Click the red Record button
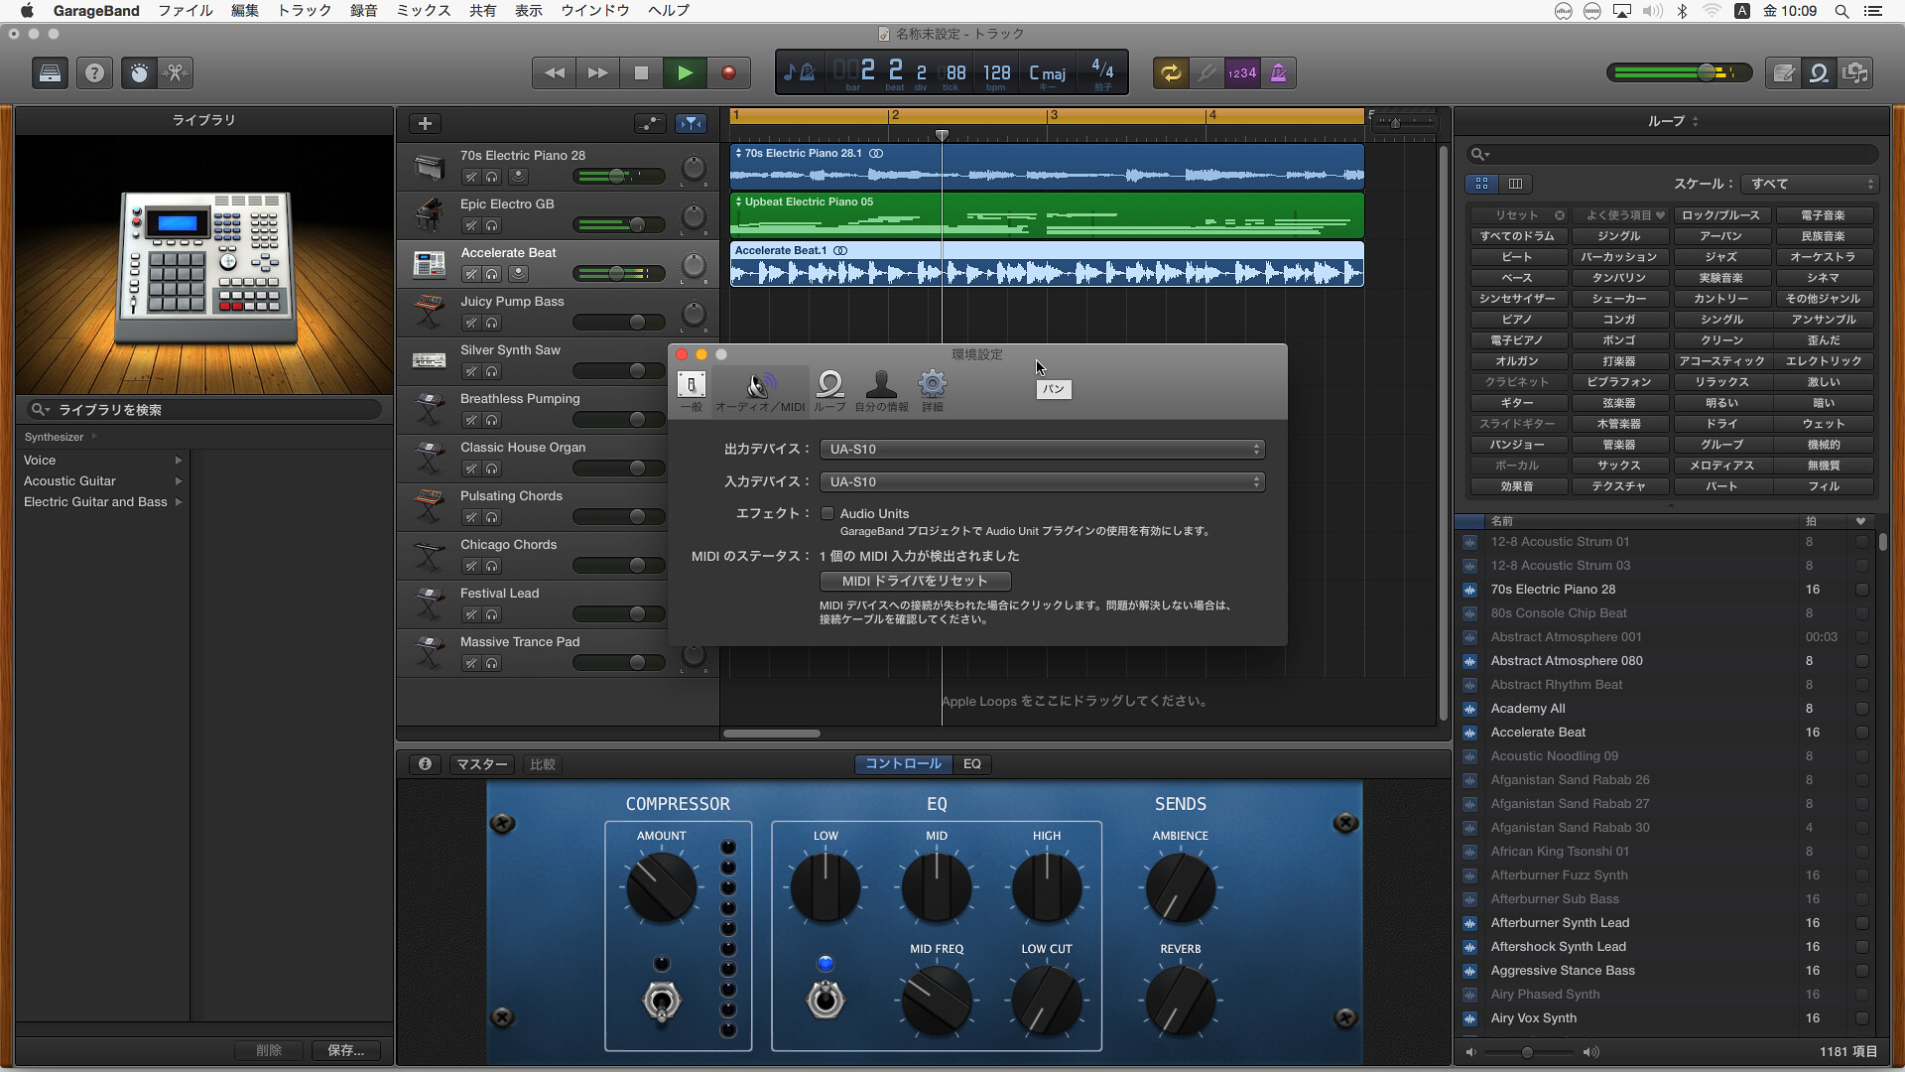The image size is (1905, 1072). (728, 72)
